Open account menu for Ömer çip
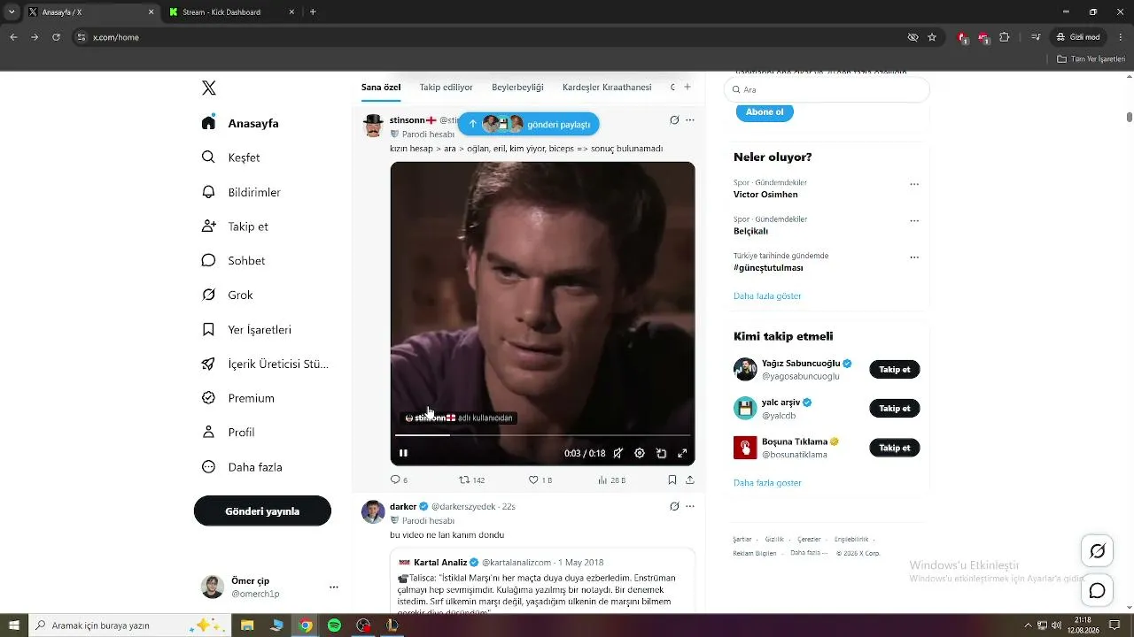The image size is (1134, 637). coord(334,587)
